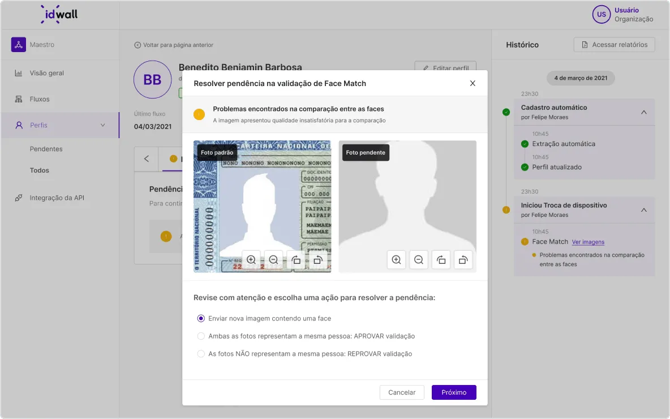
Task: Click yellow status dot beside Iniciou Troca de dispositivo
Action: pyautogui.click(x=506, y=210)
